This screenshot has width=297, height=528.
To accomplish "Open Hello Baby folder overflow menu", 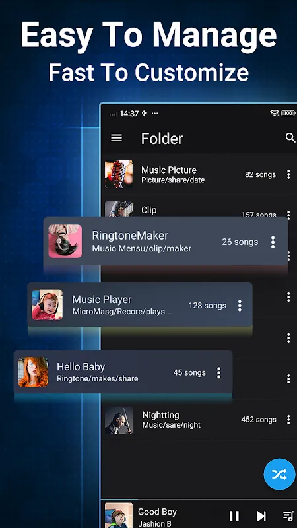I will pos(219,373).
